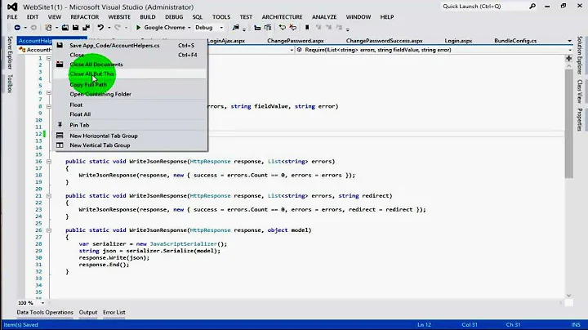
Task: Switch to the ChangePasswordSuccess.aspx tab
Action: [384, 41]
